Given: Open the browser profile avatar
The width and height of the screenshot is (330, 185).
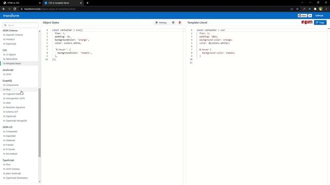Looking at the screenshot, I should click(321, 9).
